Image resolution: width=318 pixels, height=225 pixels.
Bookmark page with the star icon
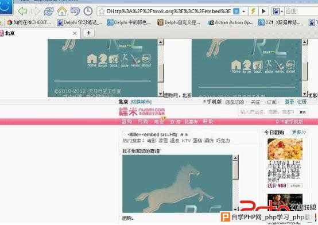[102, 11]
